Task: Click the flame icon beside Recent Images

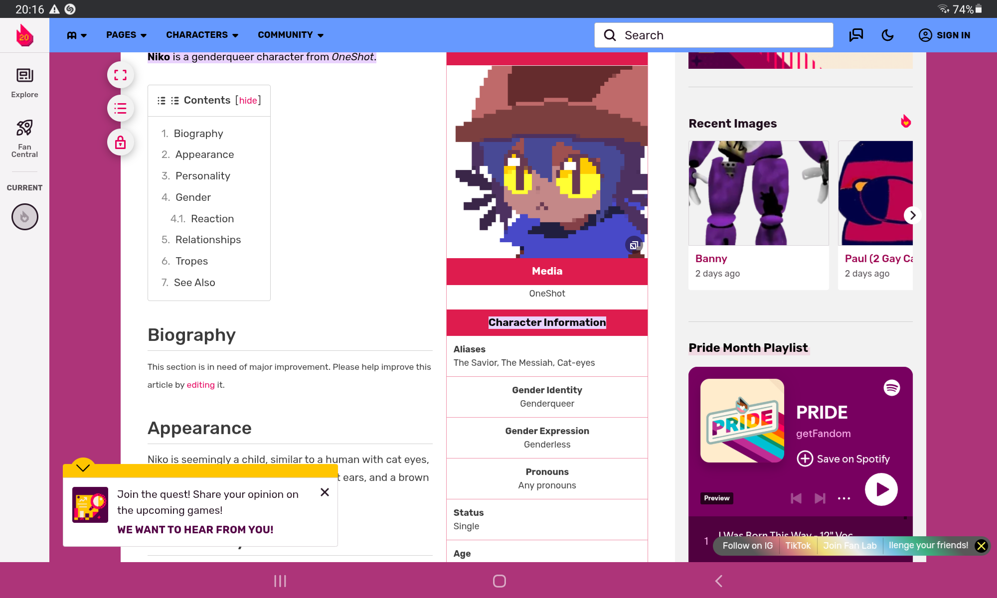Action: [x=906, y=122]
